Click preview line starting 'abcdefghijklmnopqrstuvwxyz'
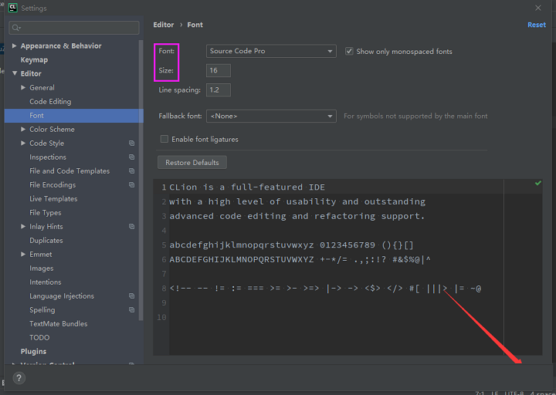The width and height of the screenshot is (556, 395). [291, 245]
